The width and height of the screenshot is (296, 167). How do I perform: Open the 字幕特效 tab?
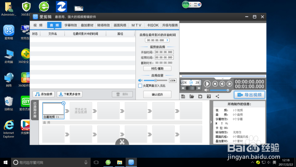(71, 25)
